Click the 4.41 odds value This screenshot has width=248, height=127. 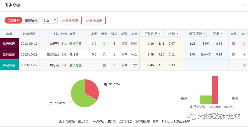point(161,43)
